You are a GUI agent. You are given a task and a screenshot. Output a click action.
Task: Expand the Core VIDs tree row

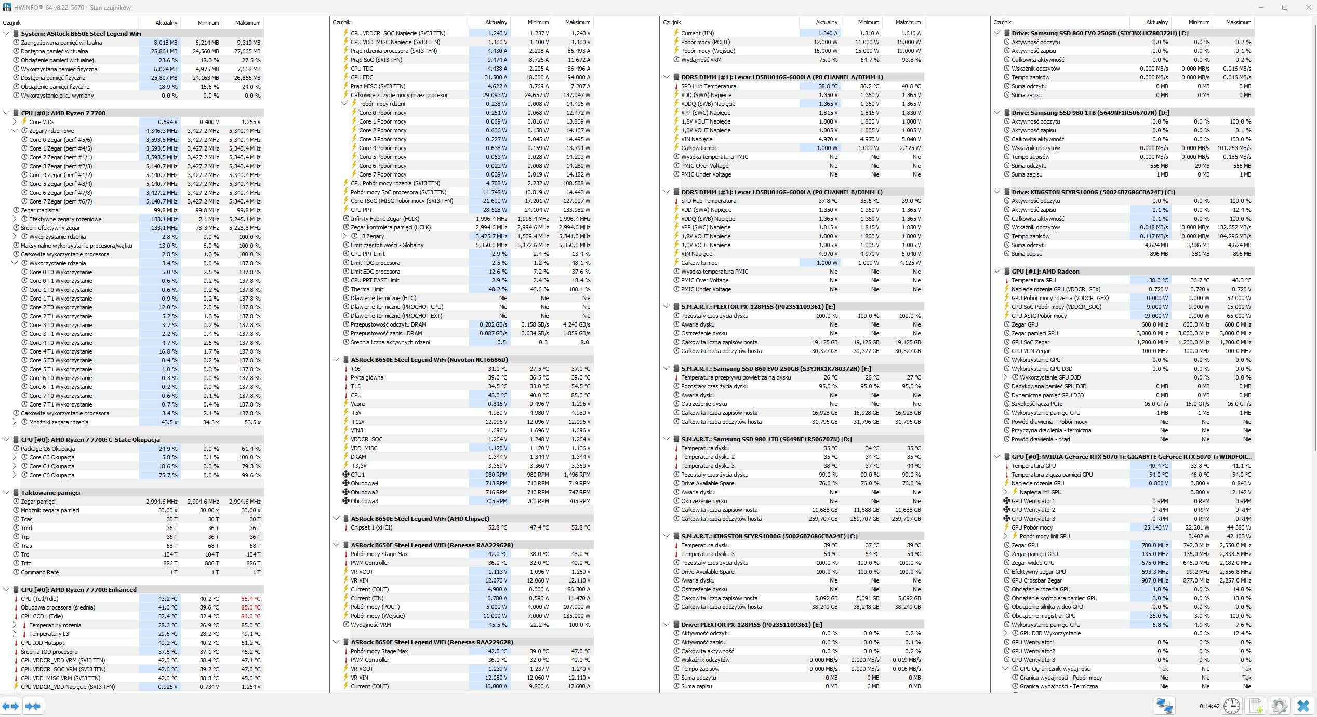(15, 122)
